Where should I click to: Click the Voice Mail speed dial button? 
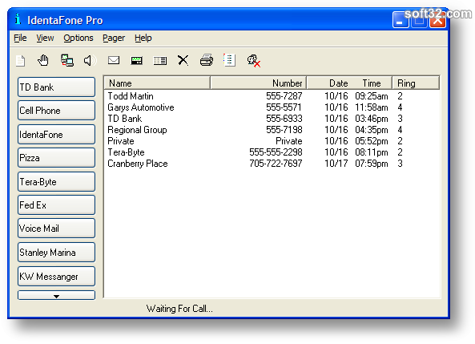pos(56,229)
